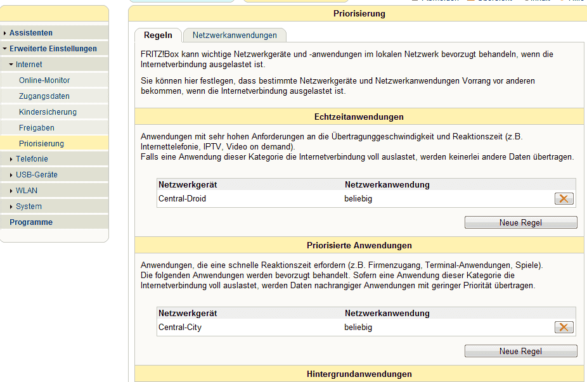This screenshot has width=587, height=382.
Task: Click Neue Regel under Priorisierte Anwendungen
Action: pos(520,352)
